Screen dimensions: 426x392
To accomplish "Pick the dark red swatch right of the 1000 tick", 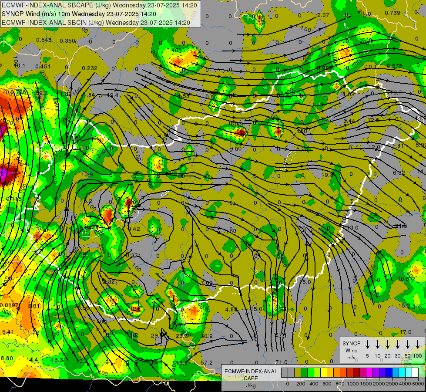I will tap(356, 373).
